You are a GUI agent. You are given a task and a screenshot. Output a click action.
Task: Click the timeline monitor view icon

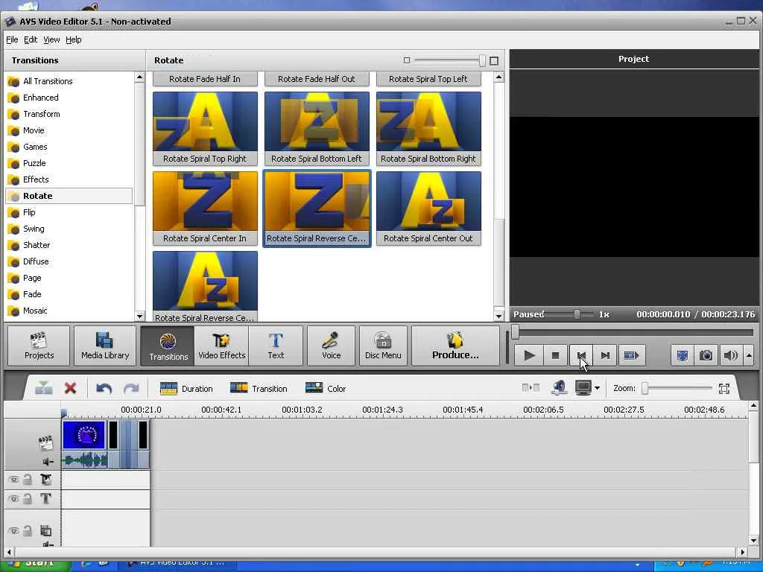coord(583,388)
